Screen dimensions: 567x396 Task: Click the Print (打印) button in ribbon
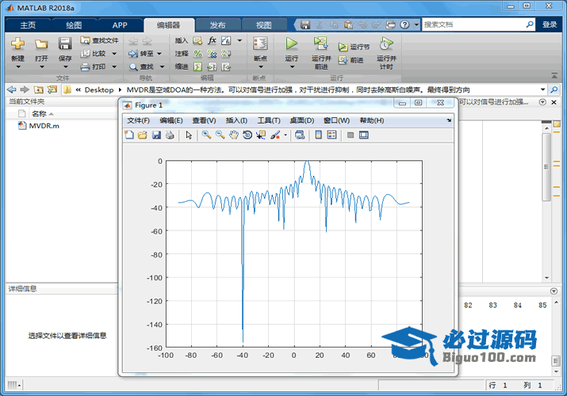pos(94,67)
